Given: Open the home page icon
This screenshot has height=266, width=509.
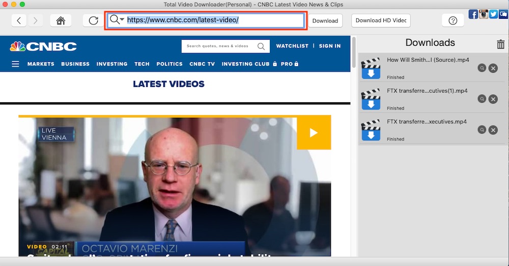Looking at the screenshot, I should point(61,21).
